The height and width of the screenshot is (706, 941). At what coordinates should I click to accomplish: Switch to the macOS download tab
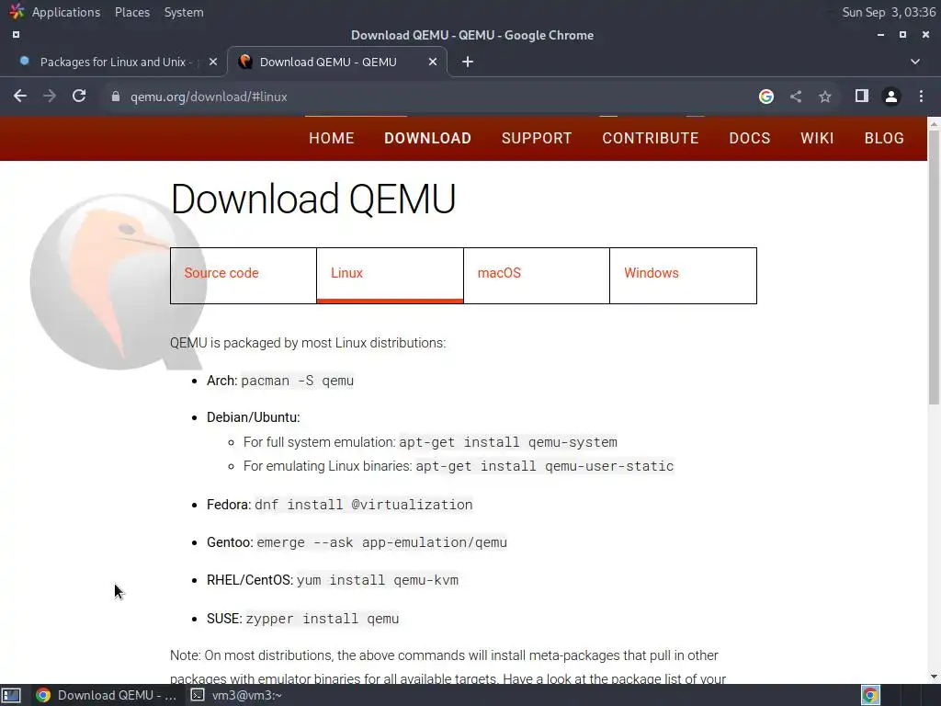click(537, 276)
